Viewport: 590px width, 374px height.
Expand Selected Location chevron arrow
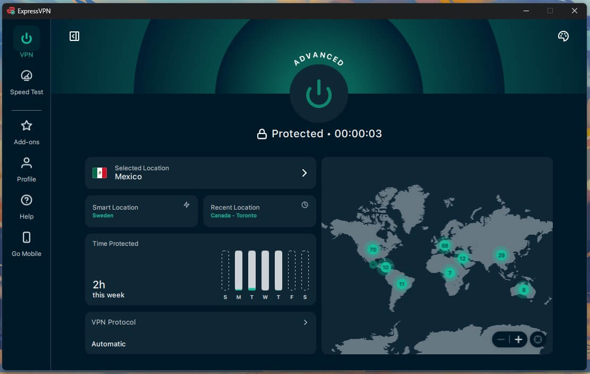305,173
